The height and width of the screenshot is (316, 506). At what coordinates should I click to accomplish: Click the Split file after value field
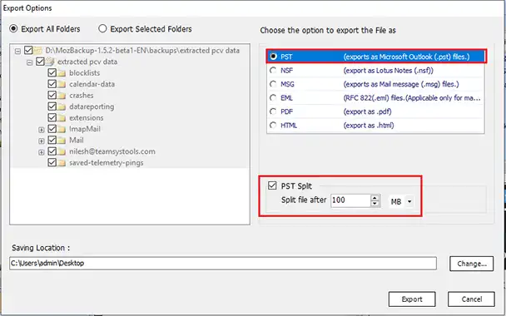pos(350,200)
